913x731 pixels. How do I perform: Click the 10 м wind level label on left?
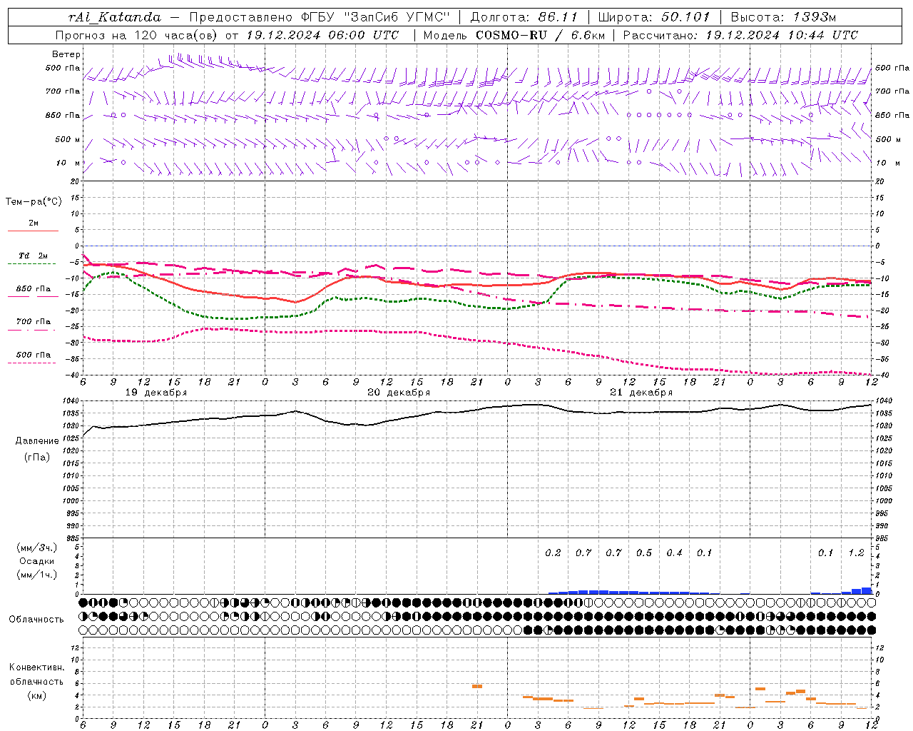point(68,163)
